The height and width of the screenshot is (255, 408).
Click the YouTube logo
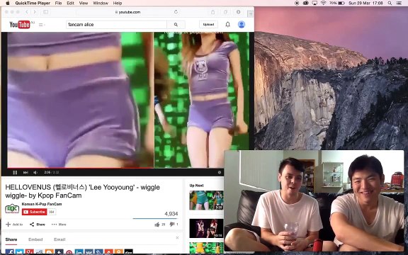pos(20,25)
